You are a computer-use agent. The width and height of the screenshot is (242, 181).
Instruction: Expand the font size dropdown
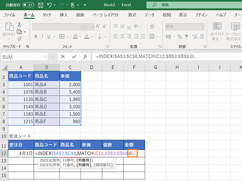pos(96,27)
